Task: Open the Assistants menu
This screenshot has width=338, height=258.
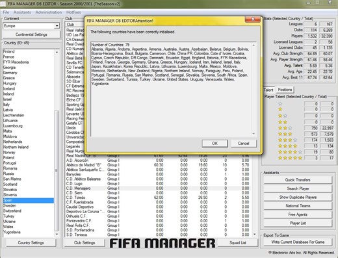Action: pos(22,12)
